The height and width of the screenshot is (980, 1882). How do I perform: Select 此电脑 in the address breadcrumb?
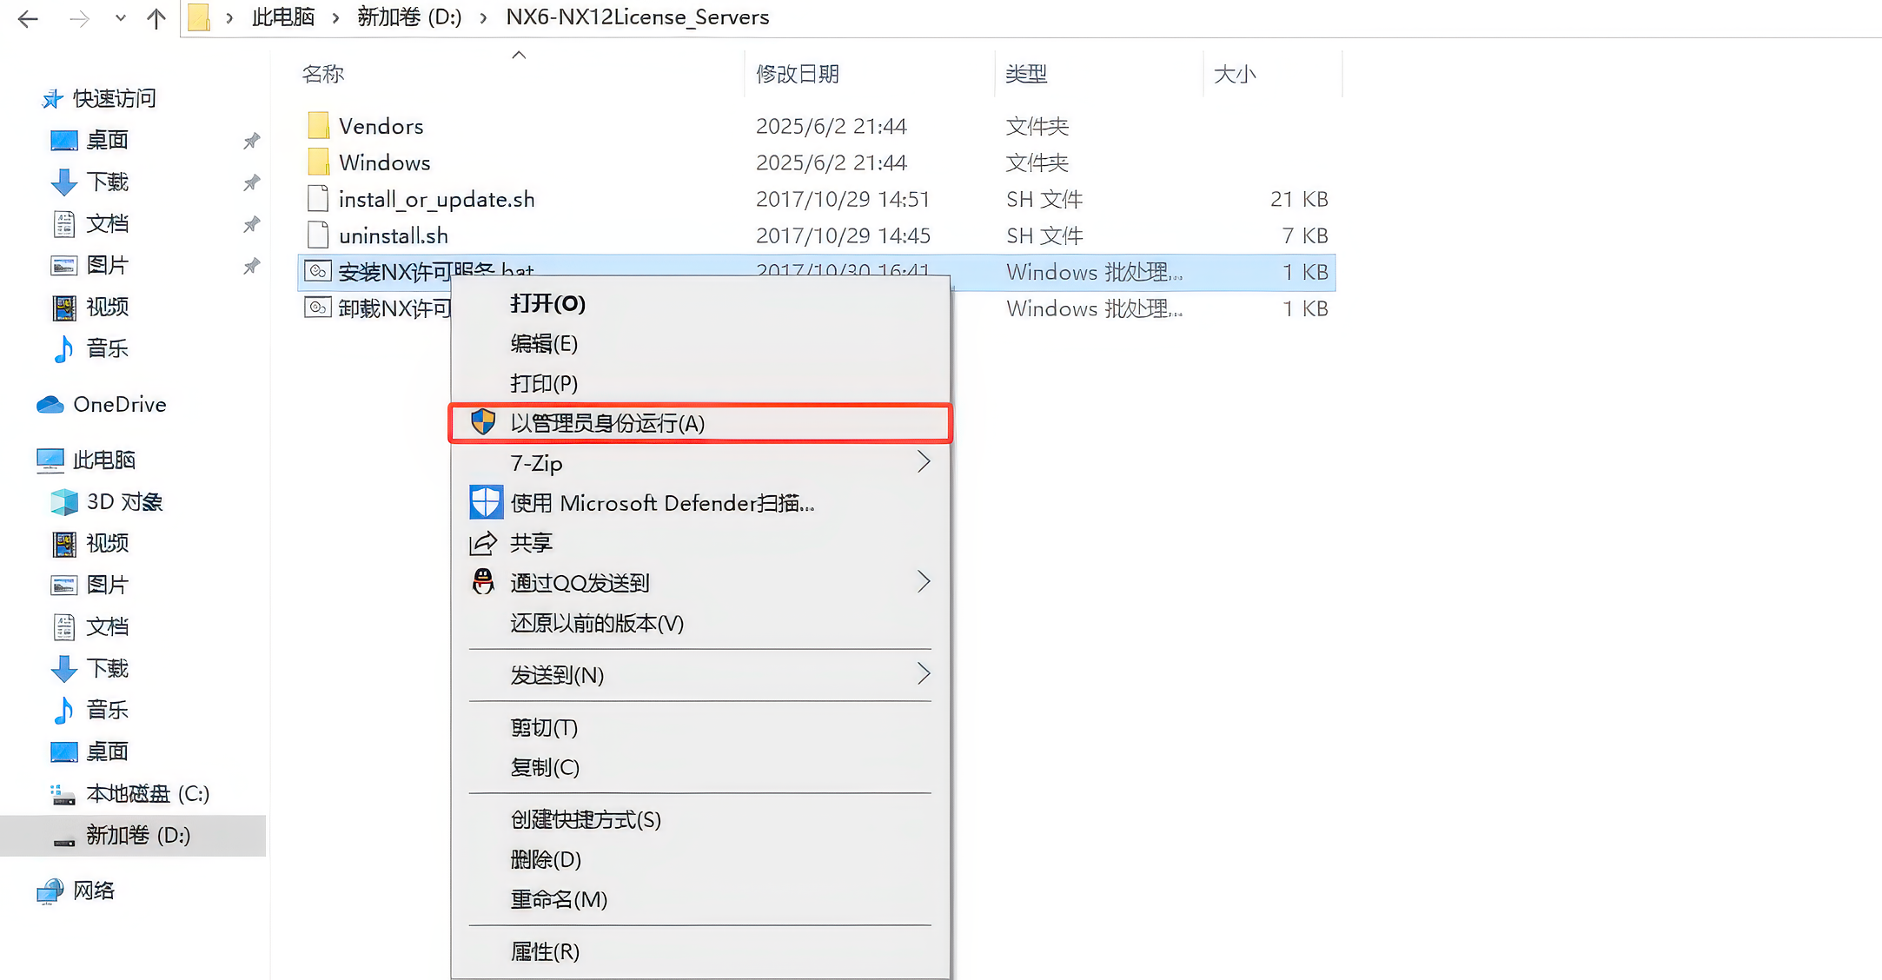coord(283,17)
